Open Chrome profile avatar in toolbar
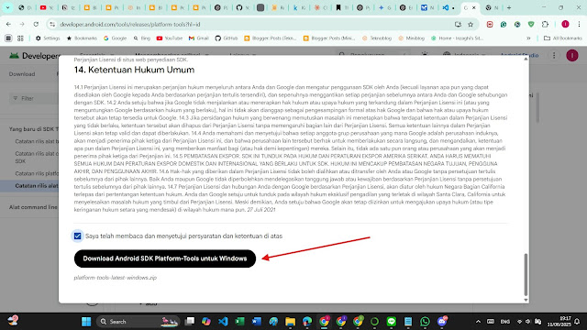The image size is (587, 330). [x=565, y=25]
